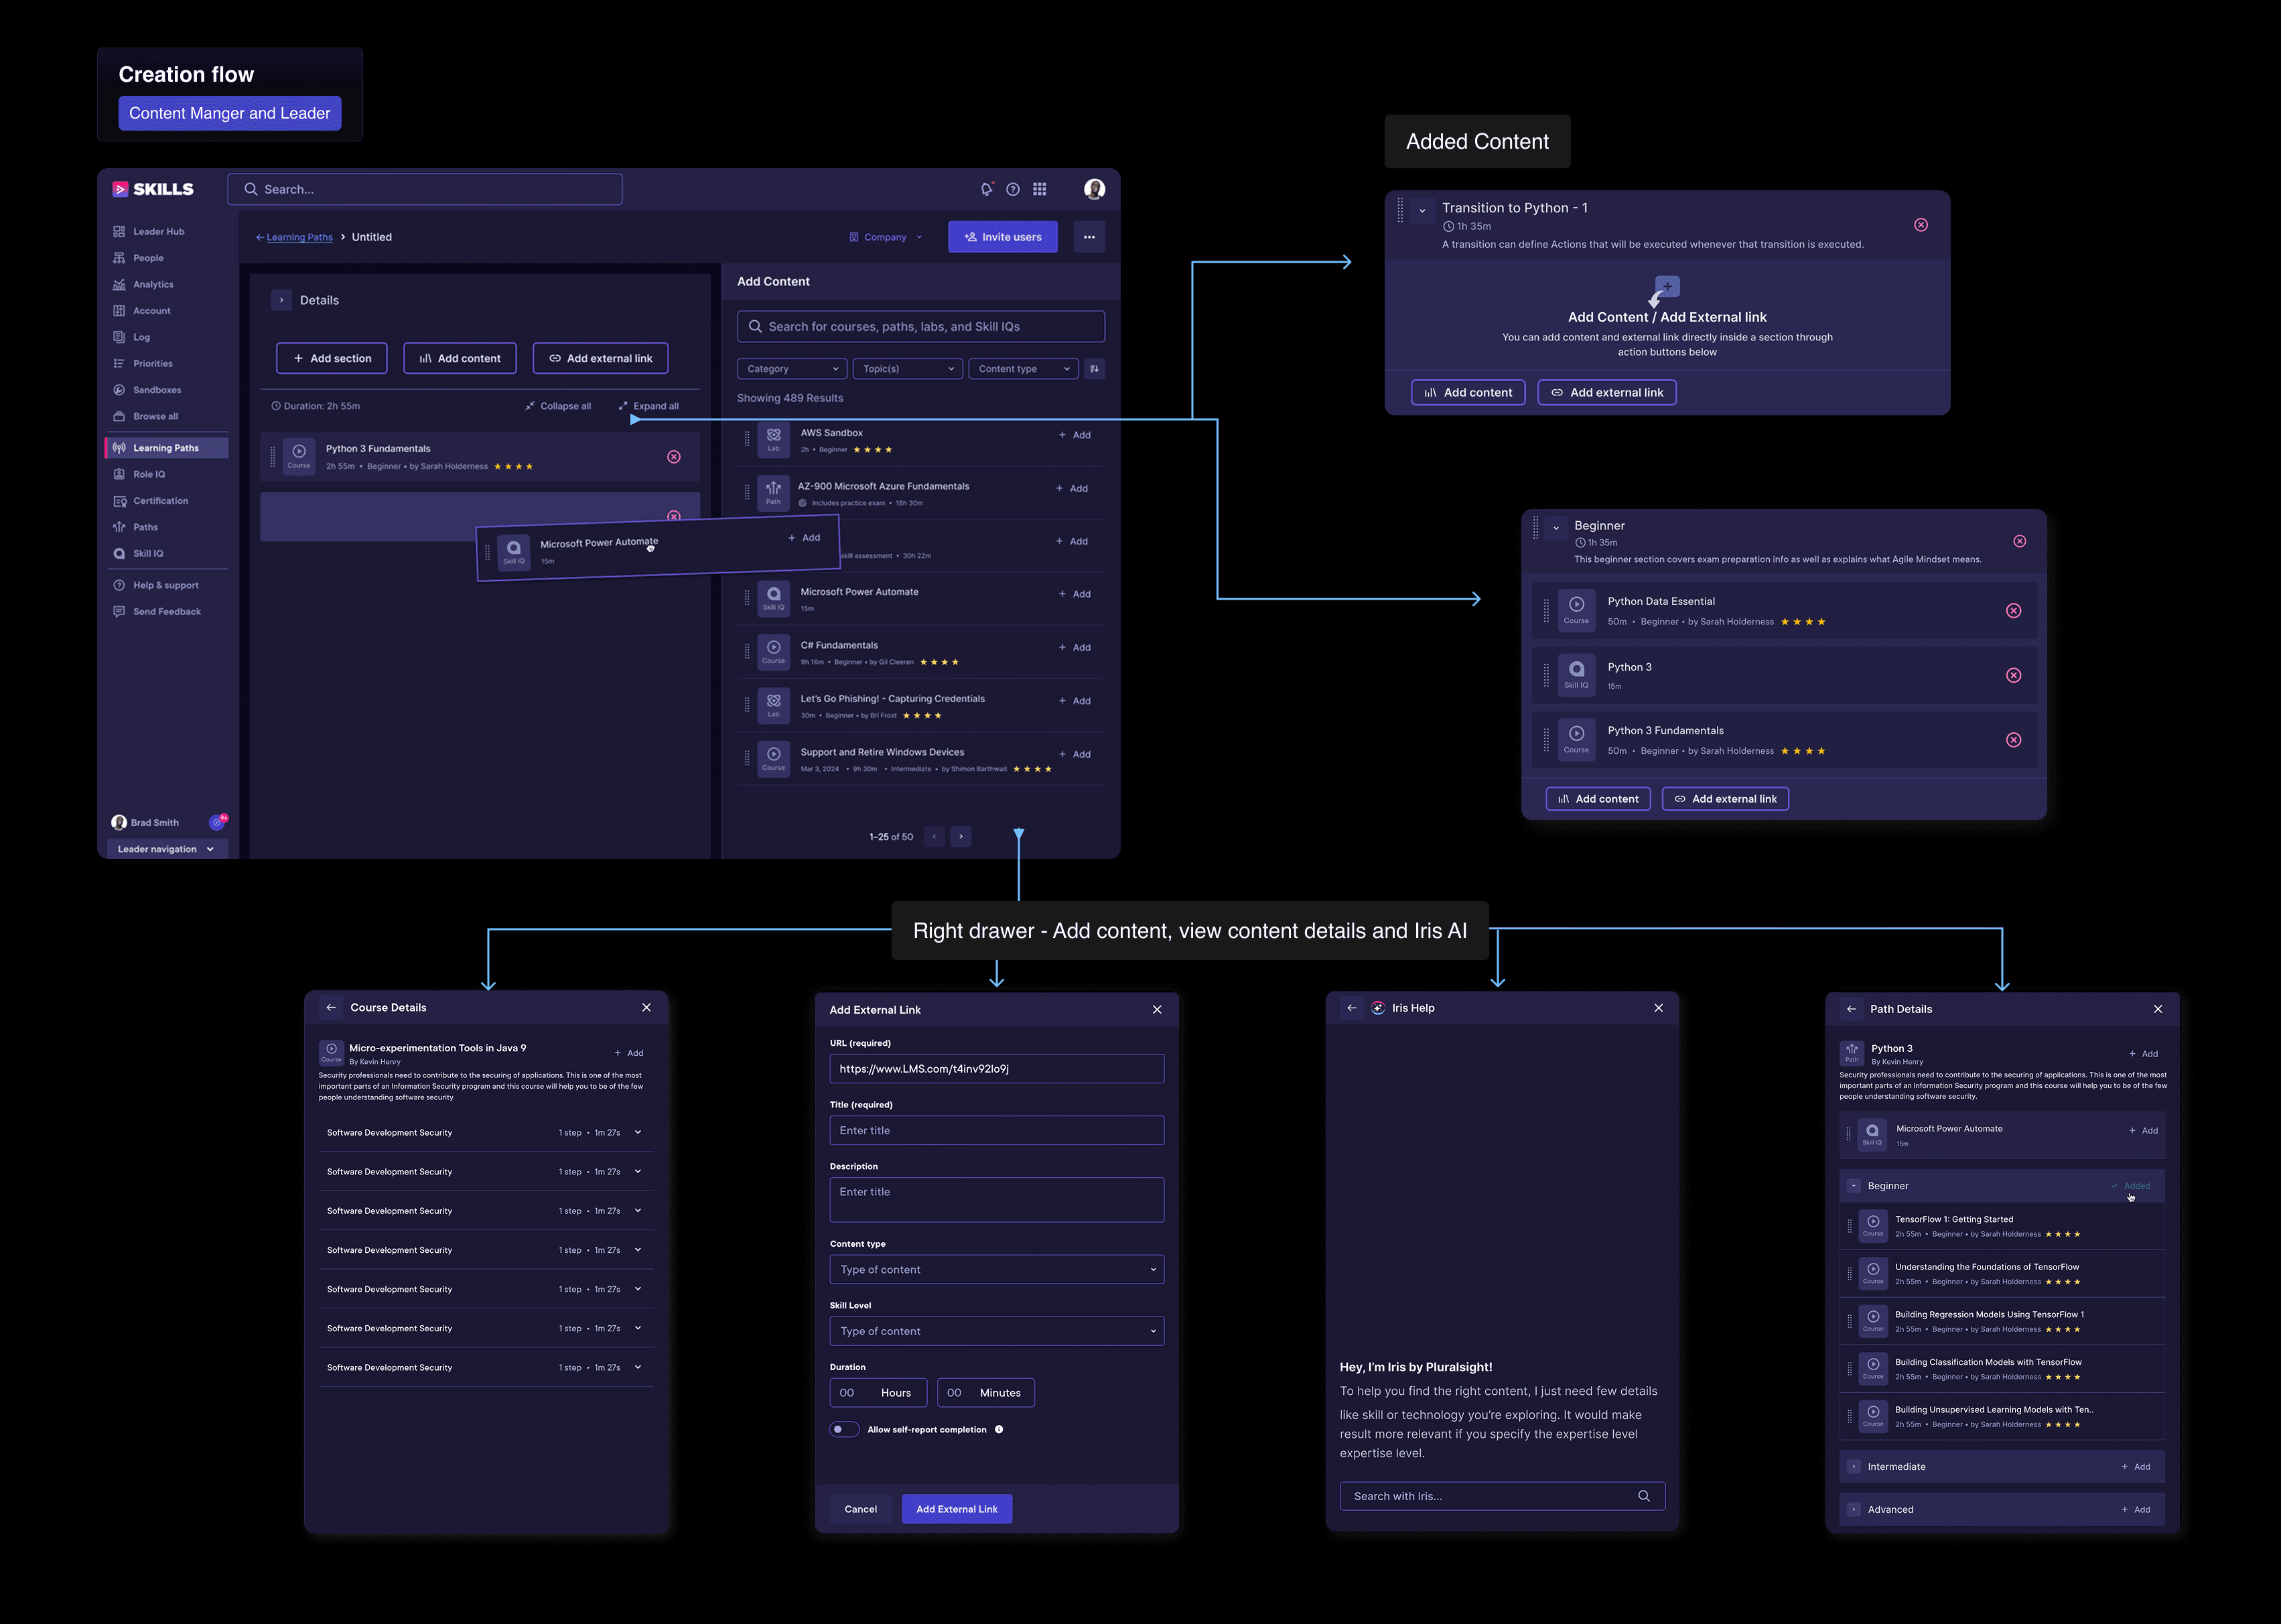This screenshot has height=1624, width=2281.
Task: Open Account in the sidebar
Action: tap(152, 311)
